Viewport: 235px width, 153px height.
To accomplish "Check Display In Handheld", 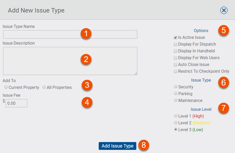I will coord(175,51).
